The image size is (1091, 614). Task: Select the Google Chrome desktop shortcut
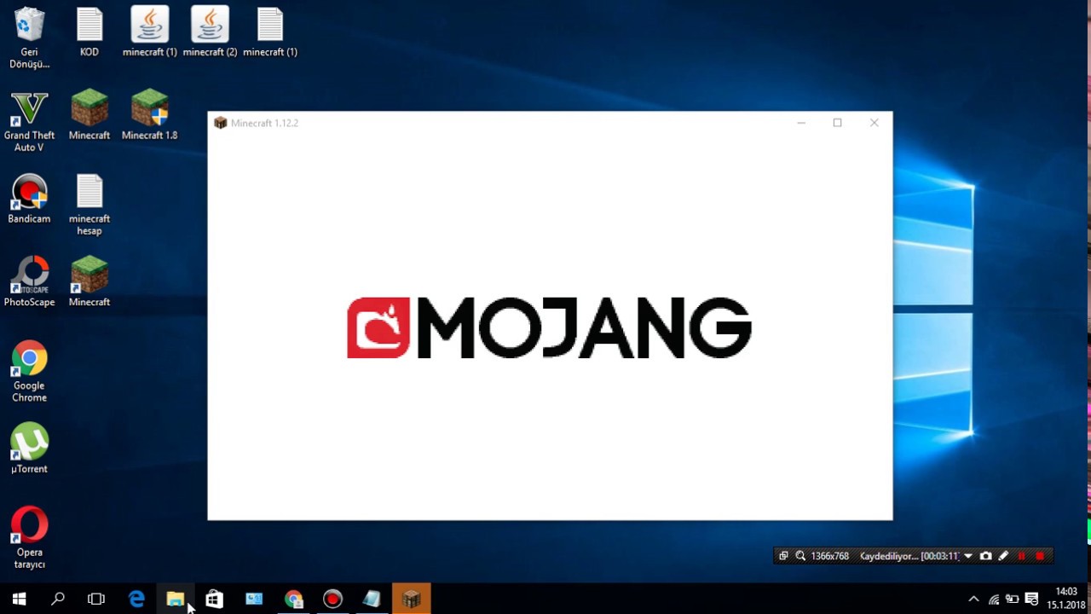(29, 372)
